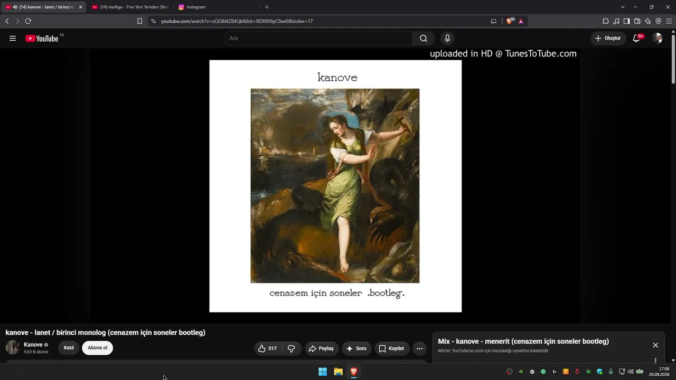Switch to the maNga Yine Yeni Yeniden tab

pos(130,7)
